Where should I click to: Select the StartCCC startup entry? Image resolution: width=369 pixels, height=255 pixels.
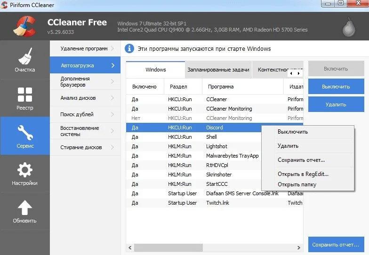(194, 184)
